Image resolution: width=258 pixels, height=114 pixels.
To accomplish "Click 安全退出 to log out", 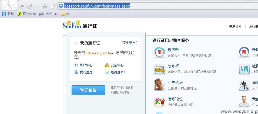I will click(129, 43).
